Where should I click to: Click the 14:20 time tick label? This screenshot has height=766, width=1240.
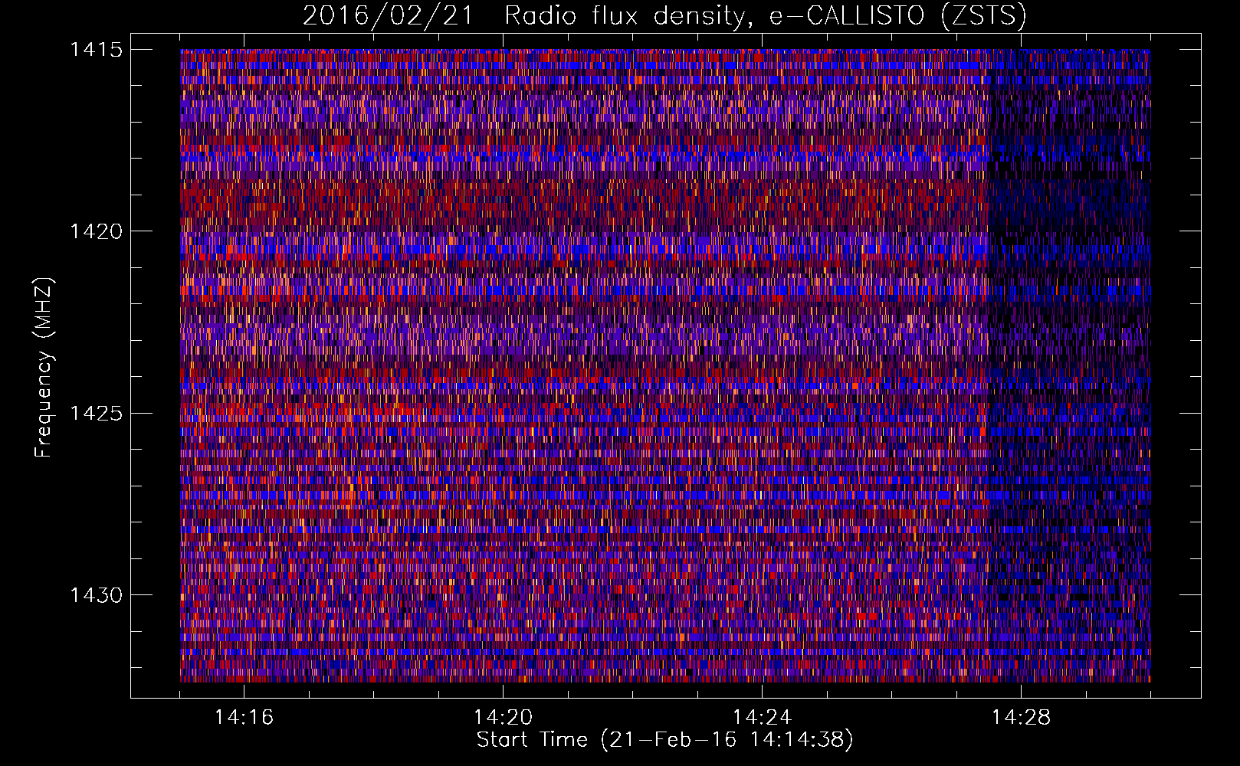click(503, 718)
